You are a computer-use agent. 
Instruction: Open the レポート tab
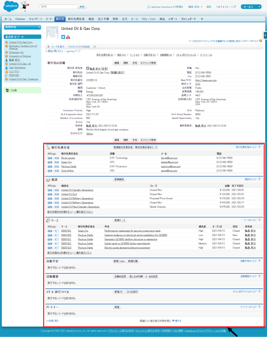(x=173, y=19)
